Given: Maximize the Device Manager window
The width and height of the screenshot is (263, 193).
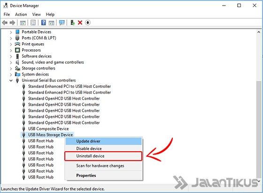Looking at the screenshot, I should click(239, 6).
